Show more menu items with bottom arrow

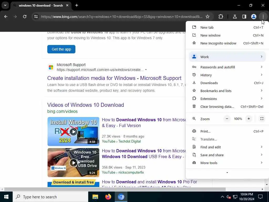click(227, 173)
